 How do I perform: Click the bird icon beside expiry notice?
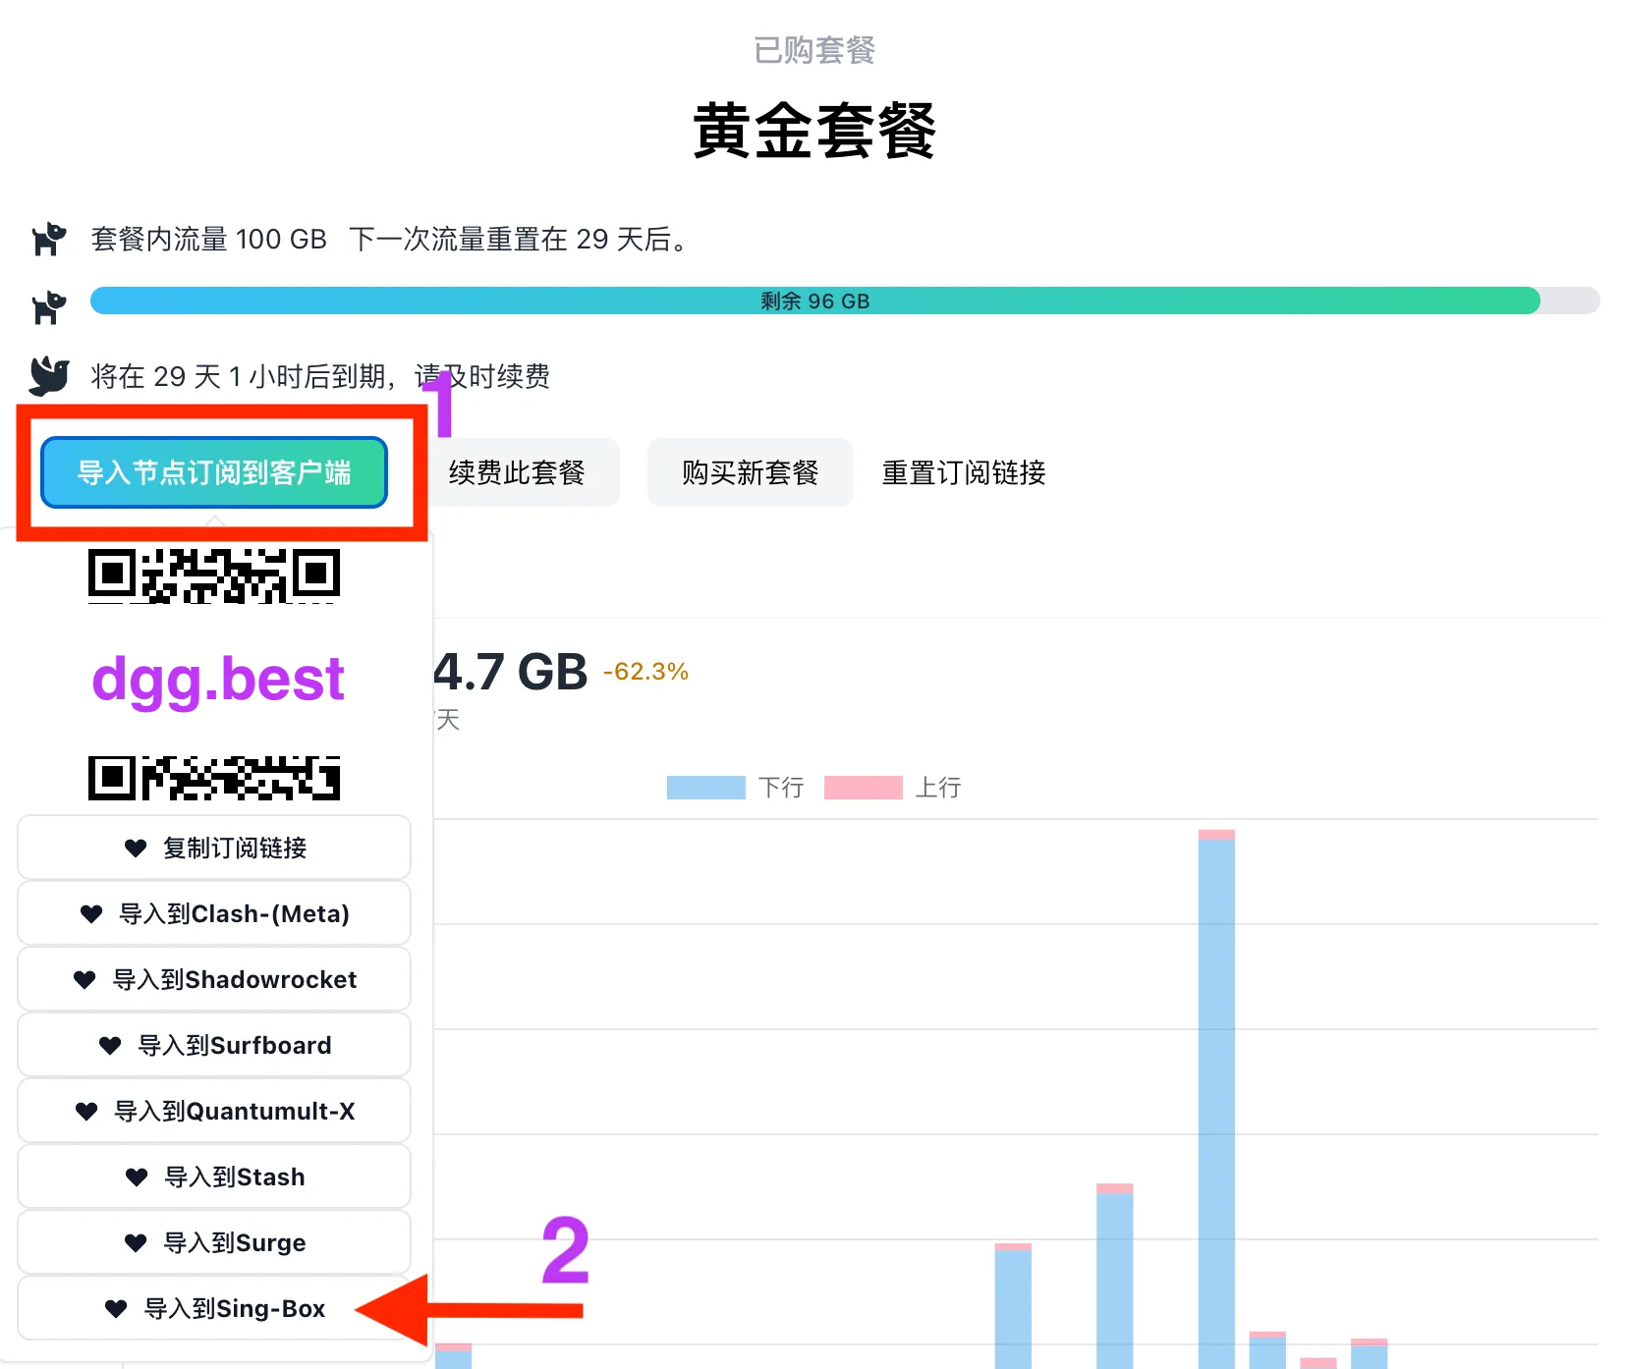point(48,376)
